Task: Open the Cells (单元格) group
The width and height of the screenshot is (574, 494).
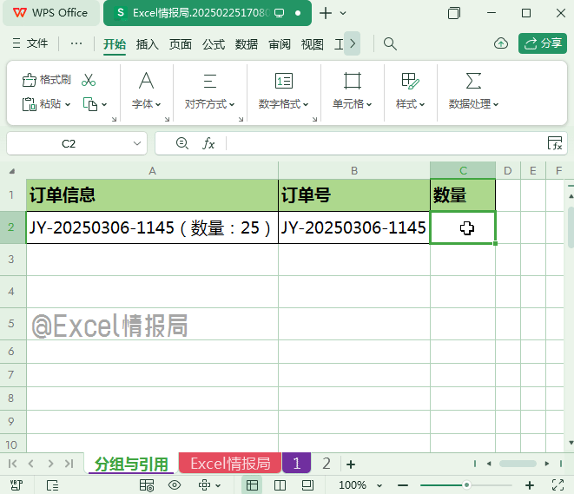Action: point(353,90)
